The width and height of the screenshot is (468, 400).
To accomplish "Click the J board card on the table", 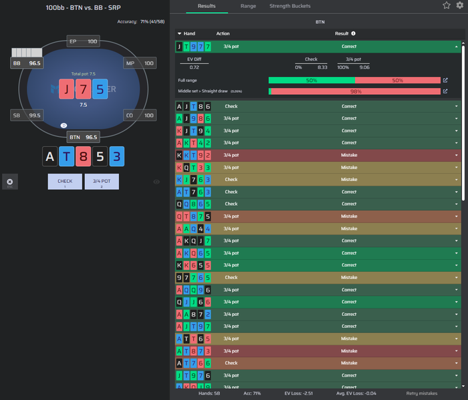I will (x=67, y=89).
